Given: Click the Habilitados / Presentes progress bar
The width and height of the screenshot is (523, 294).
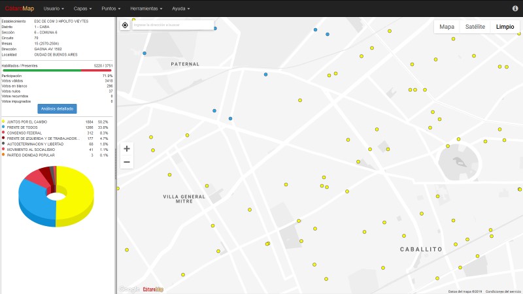Looking at the screenshot, I should point(57,71).
